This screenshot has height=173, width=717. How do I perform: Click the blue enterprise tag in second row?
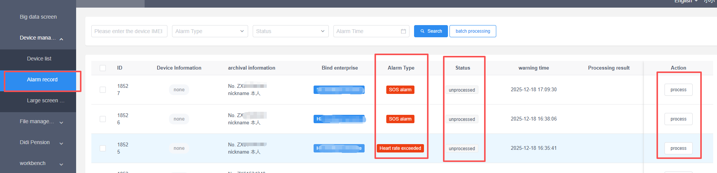[339, 119]
